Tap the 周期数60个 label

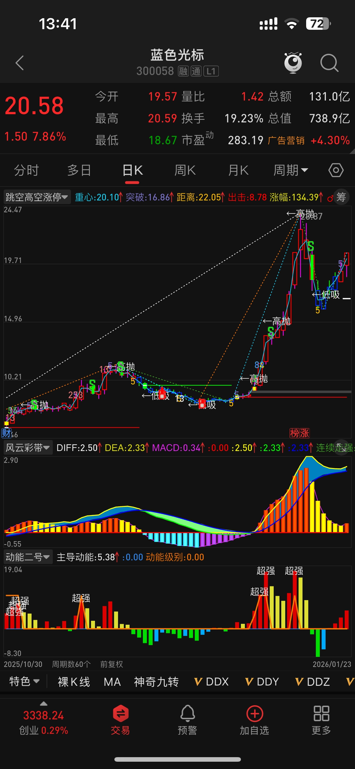(x=71, y=664)
